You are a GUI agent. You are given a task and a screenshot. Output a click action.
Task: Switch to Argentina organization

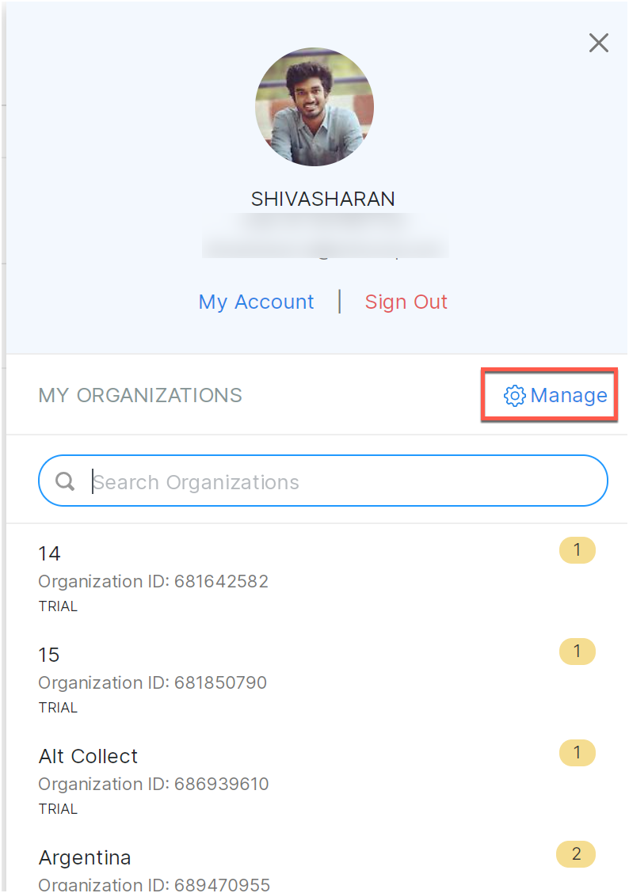[x=85, y=857]
